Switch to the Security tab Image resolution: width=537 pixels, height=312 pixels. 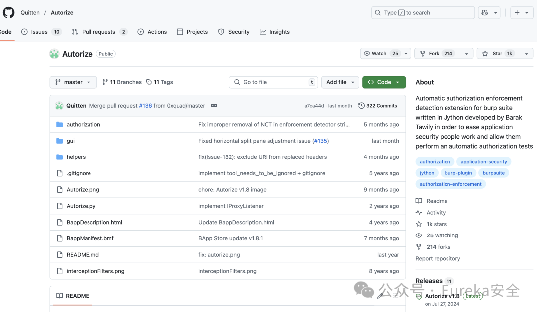[234, 32]
